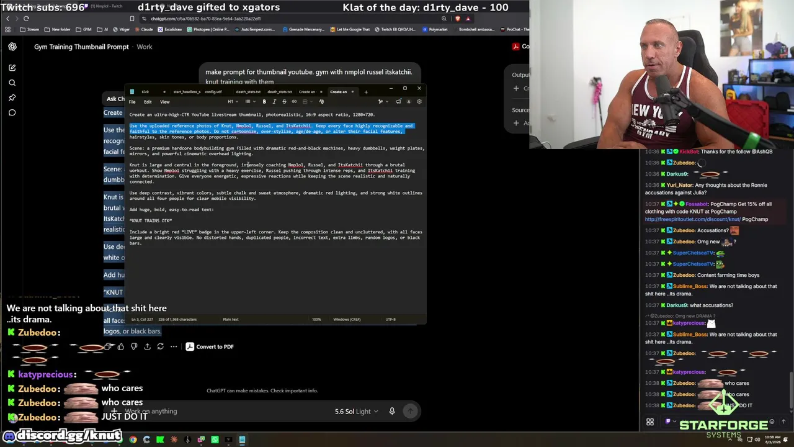Viewport: 794px width, 447px height.
Task: Open WhatsApp from the taskbar
Action: click(x=215, y=440)
